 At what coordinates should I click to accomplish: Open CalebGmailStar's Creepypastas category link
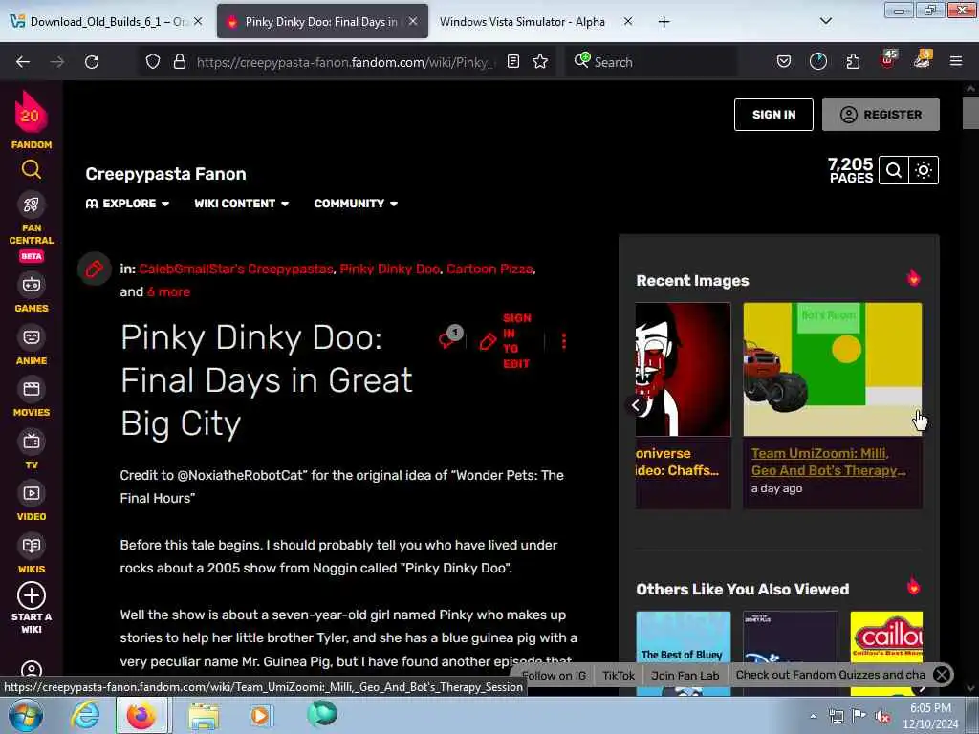pyautogui.click(x=236, y=269)
